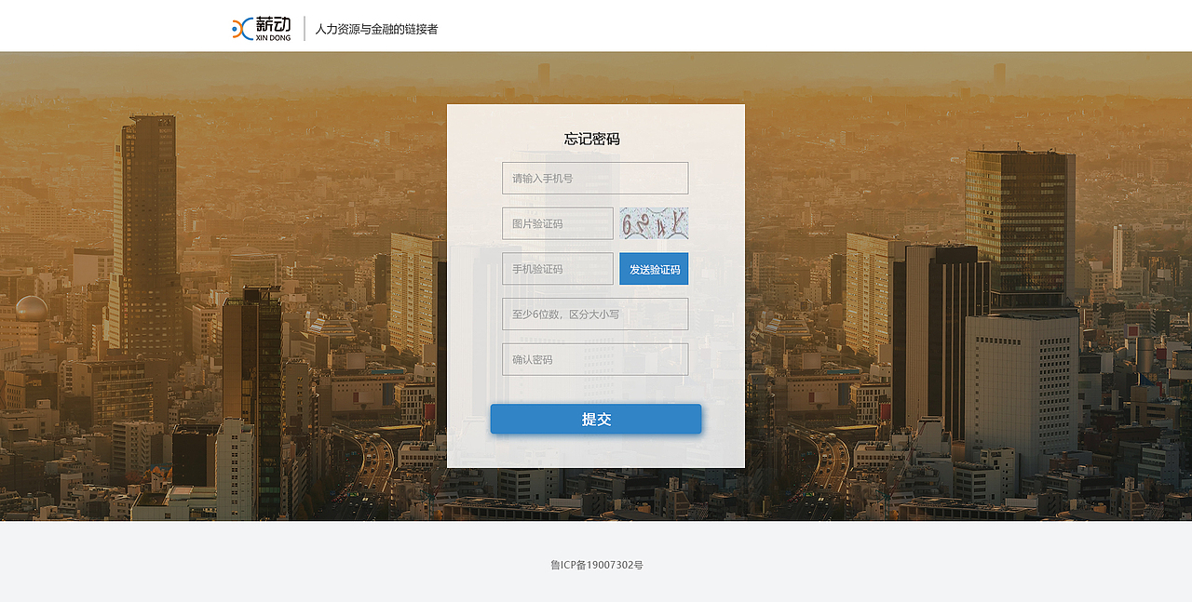
Task: Click the logo separator divider line
Action: (x=304, y=29)
